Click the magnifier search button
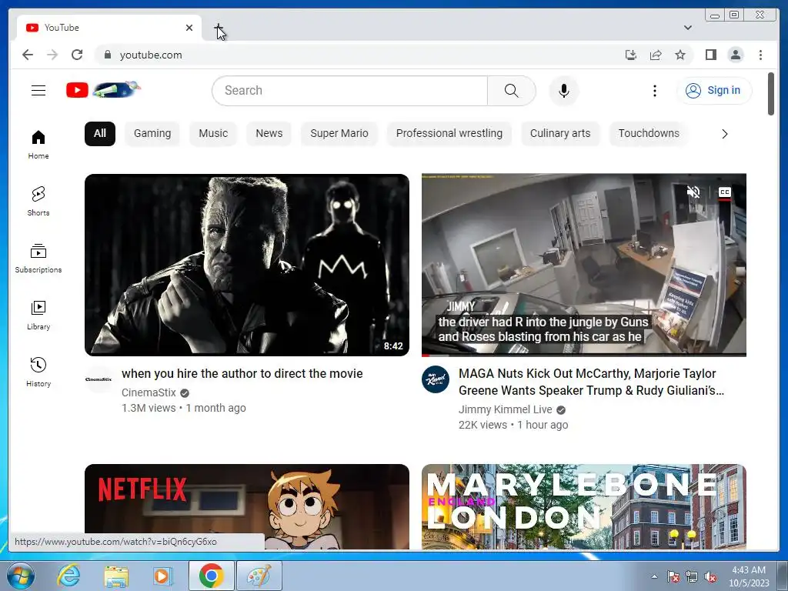 tap(511, 91)
